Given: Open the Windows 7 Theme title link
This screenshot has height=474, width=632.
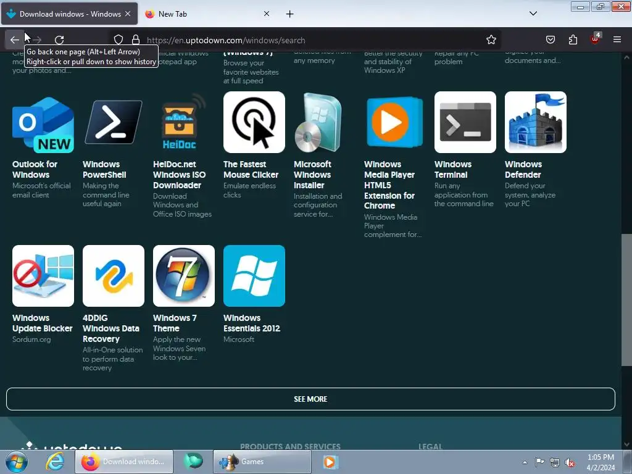Looking at the screenshot, I should [x=175, y=323].
